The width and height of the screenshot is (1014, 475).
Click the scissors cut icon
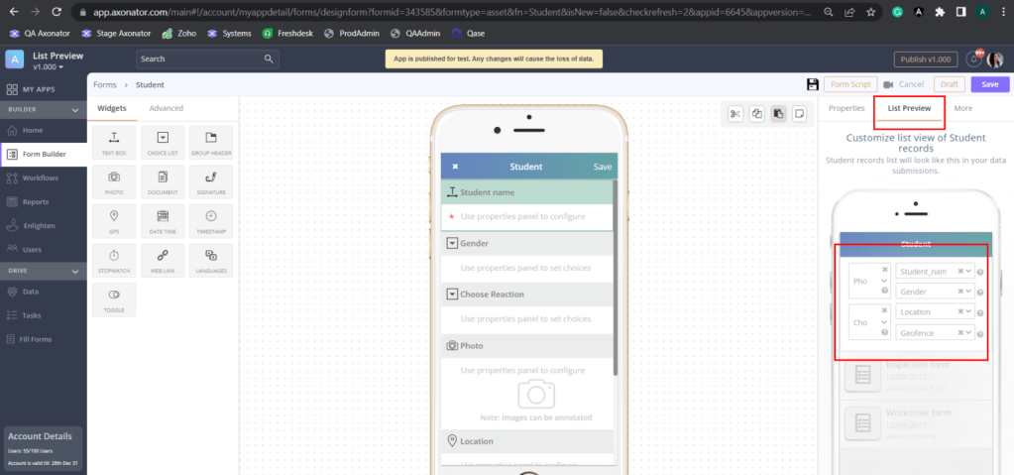click(x=734, y=113)
